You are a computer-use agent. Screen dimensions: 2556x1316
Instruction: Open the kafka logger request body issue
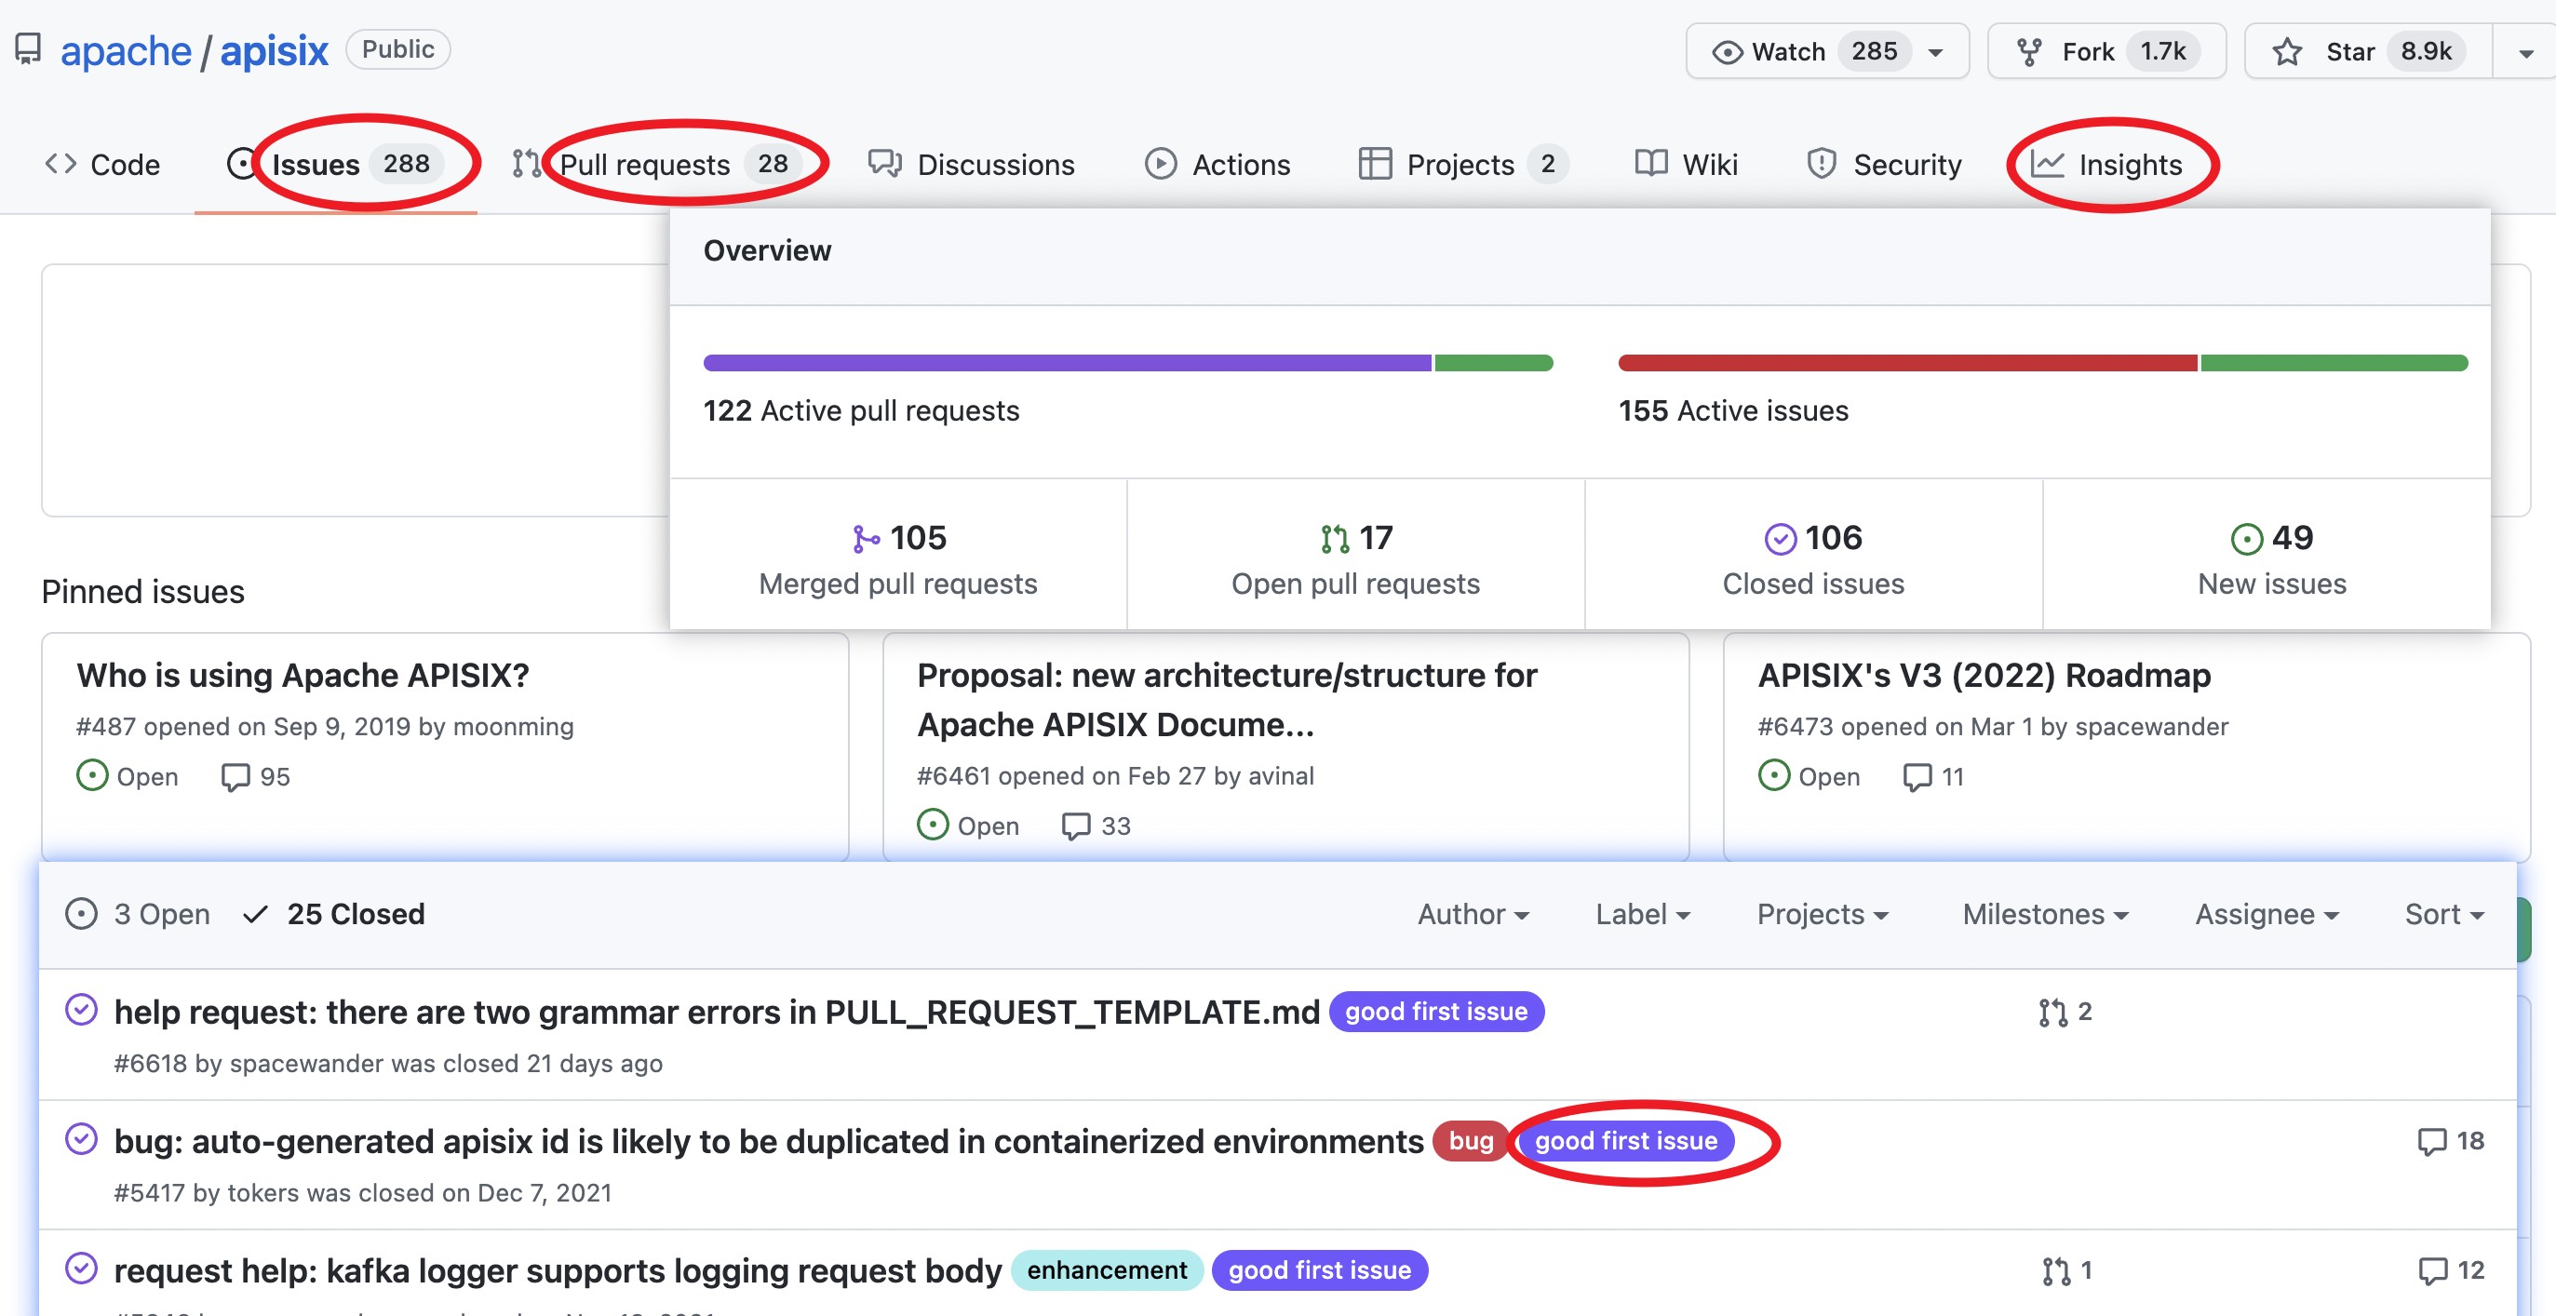(x=558, y=1269)
